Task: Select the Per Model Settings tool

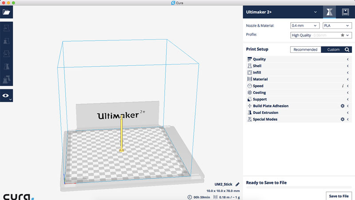Action: pos(6,80)
